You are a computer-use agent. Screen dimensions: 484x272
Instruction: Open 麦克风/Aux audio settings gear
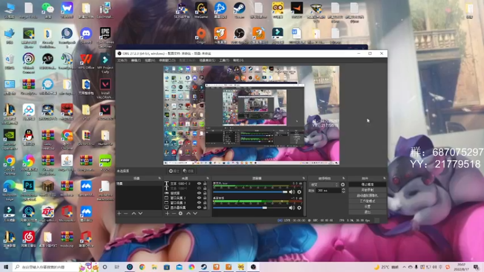pos(299,192)
